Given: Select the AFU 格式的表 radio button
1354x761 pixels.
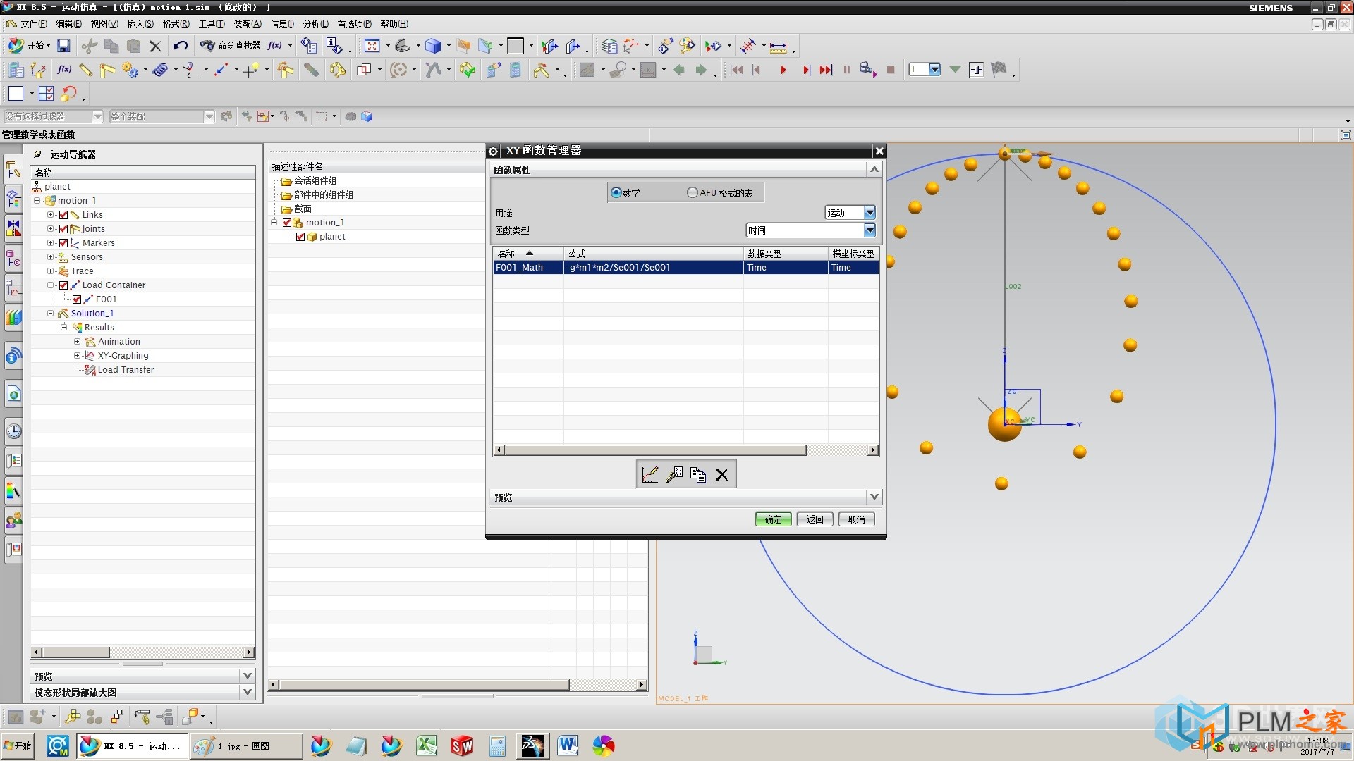Looking at the screenshot, I should point(693,192).
